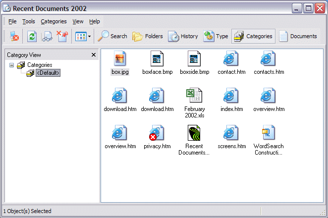Viewport: 328px width, 218px height.
Task: Minimize the Recent Documents 2002 window
Action: point(296,8)
